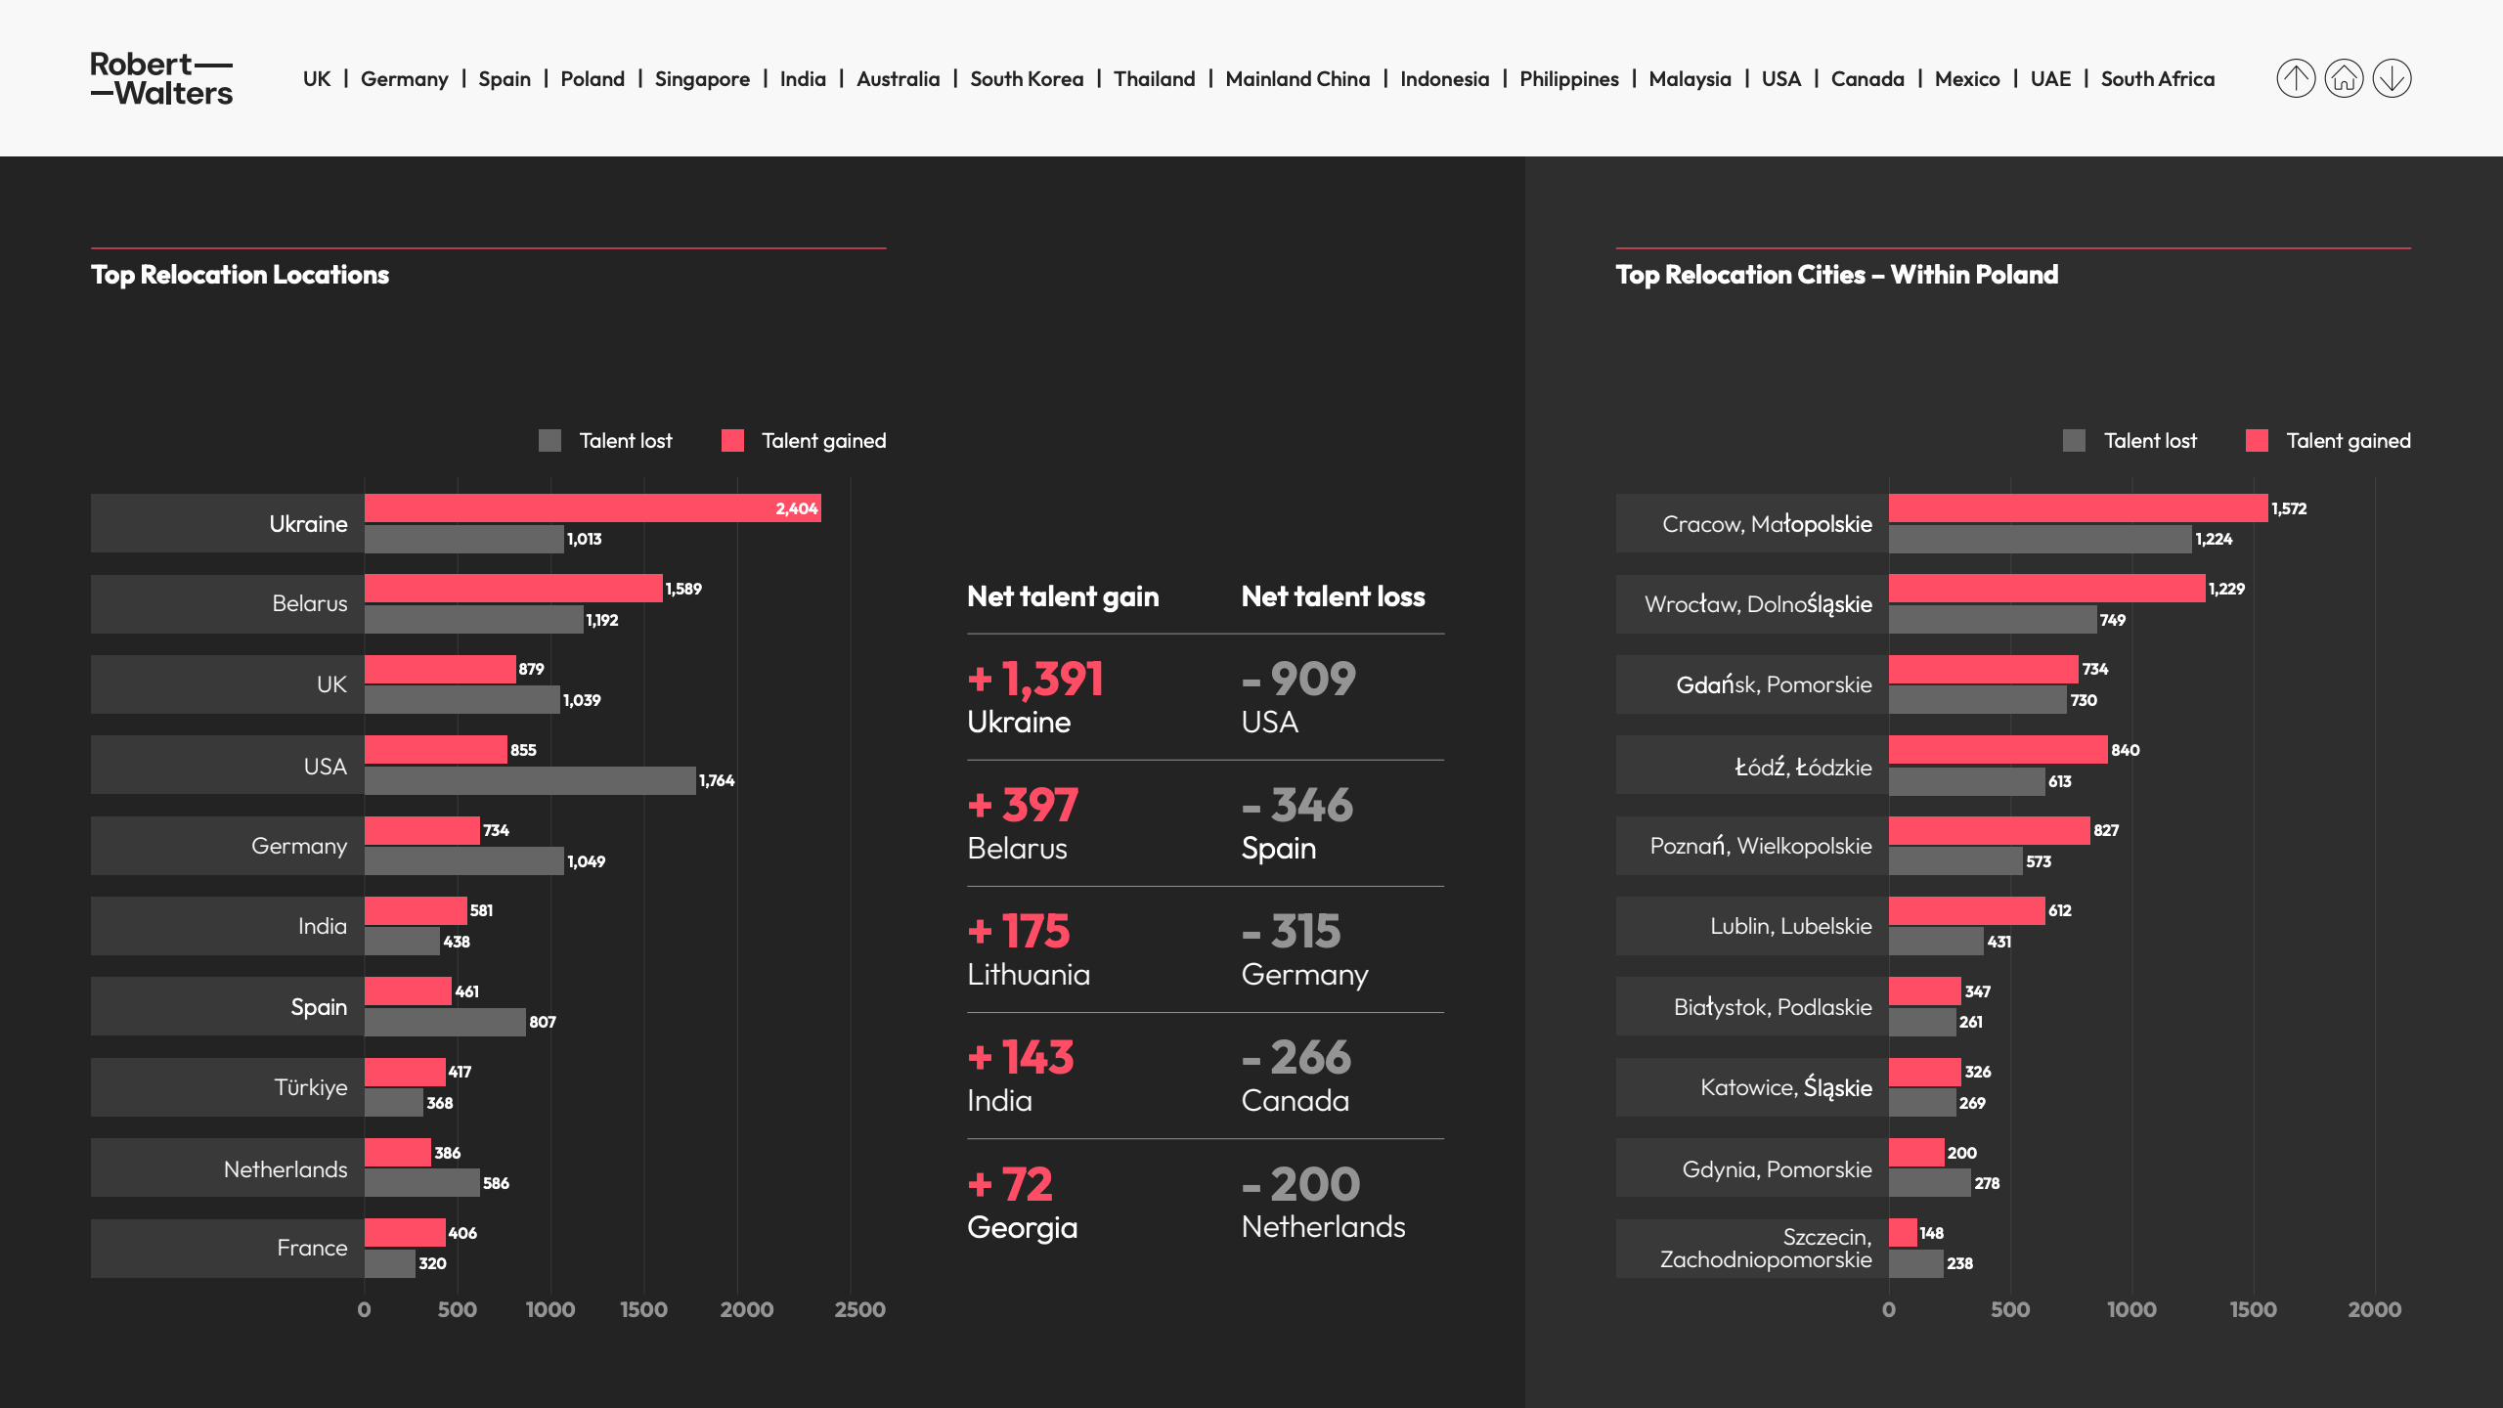Go to the Mexico page

point(1966,79)
